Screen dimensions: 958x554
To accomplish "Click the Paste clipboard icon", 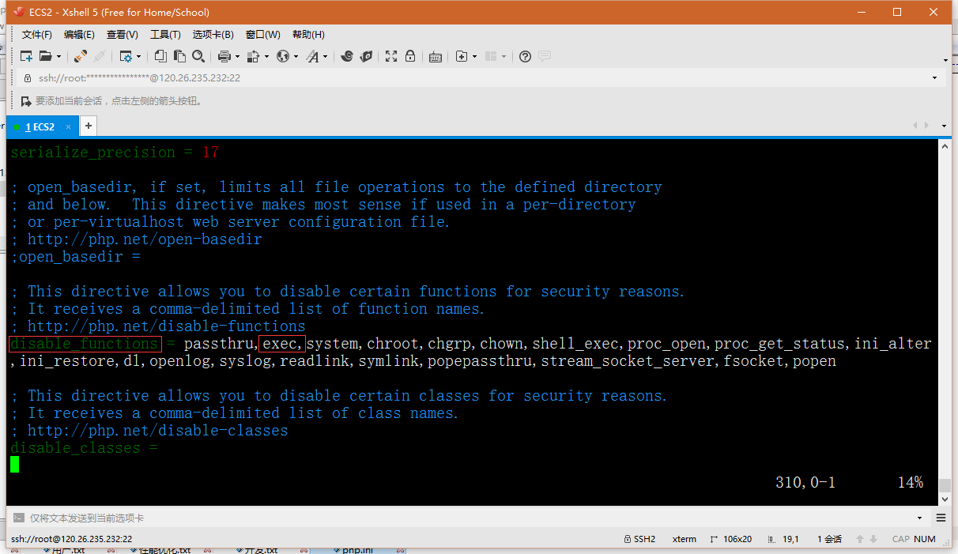I will coord(179,56).
